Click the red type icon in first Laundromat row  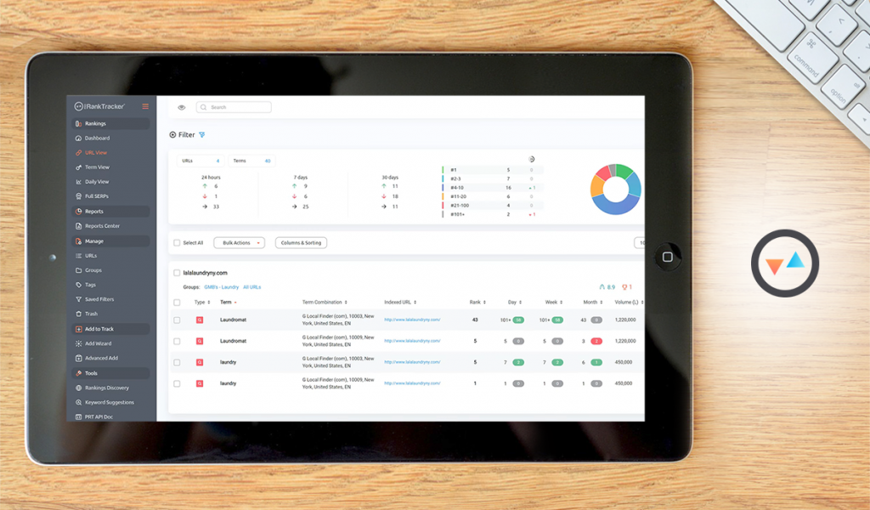200,320
